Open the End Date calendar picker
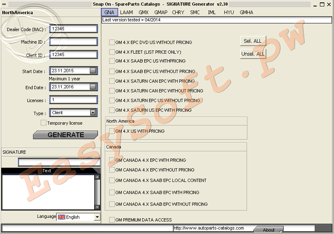Image resolution: width=334 pixels, height=234 pixels. [93, 87]
